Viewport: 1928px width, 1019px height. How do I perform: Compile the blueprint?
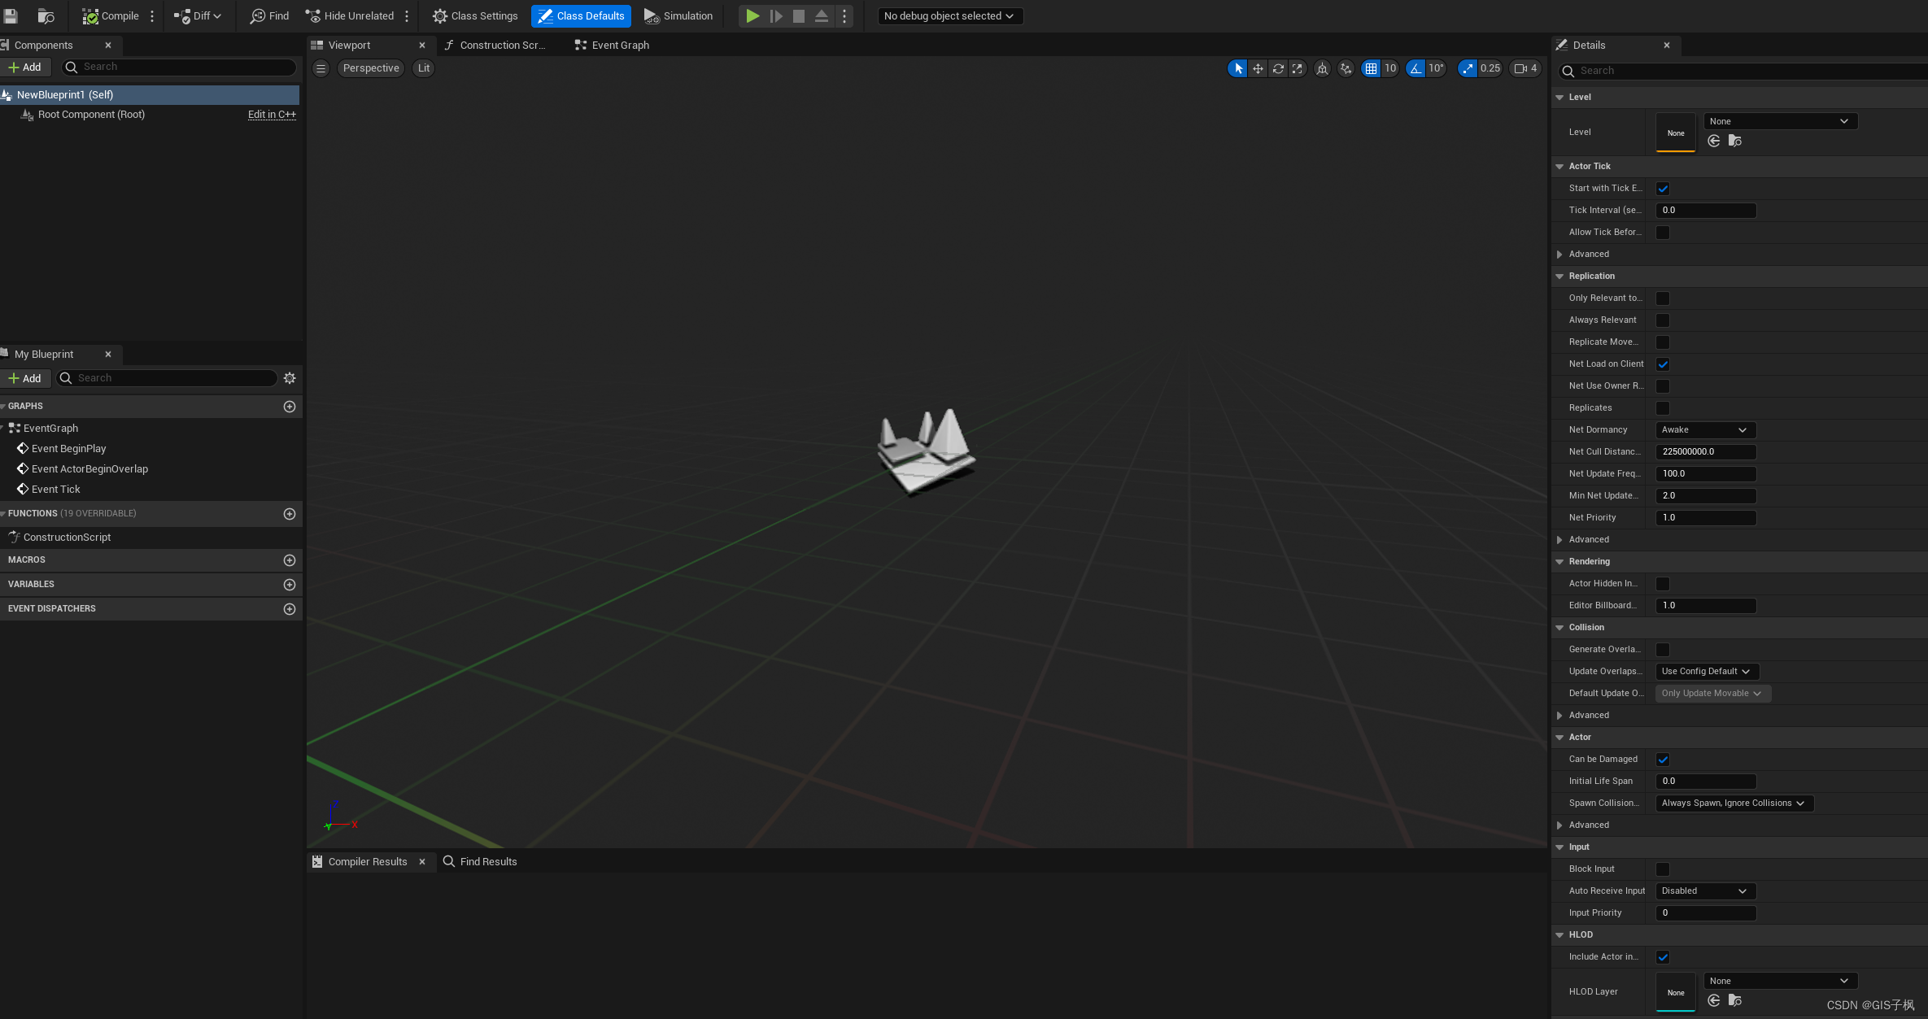111,15
